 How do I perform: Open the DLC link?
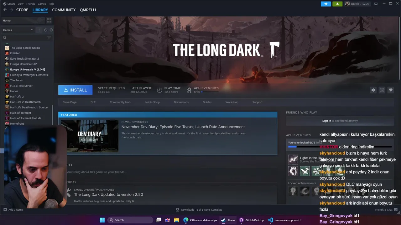93,102
